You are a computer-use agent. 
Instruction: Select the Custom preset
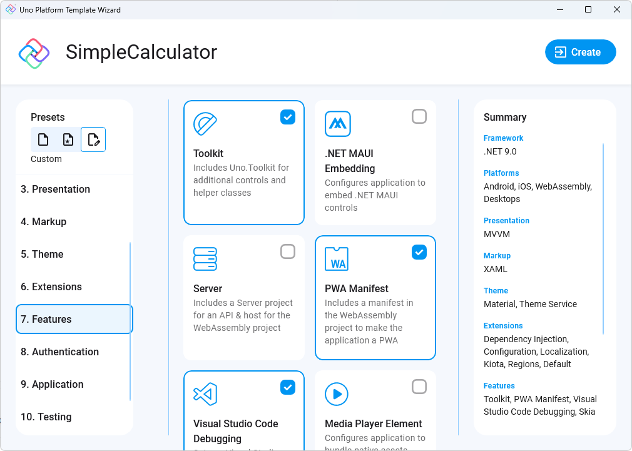point(93,139)
